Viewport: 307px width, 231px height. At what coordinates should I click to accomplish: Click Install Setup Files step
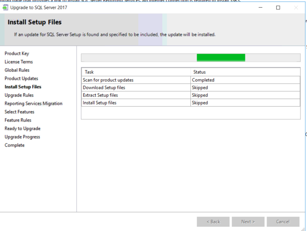coord(23,87)
